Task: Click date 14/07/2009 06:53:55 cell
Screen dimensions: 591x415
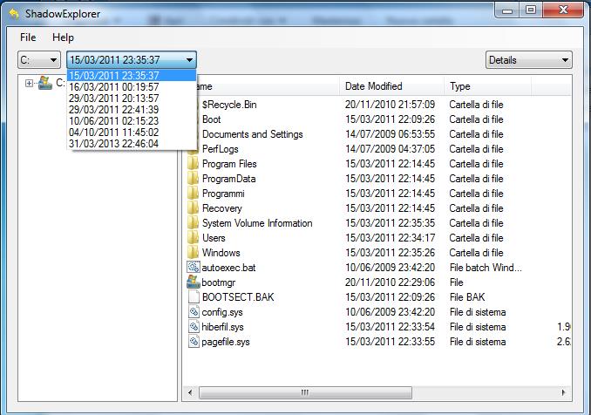Action: (391, 134)
